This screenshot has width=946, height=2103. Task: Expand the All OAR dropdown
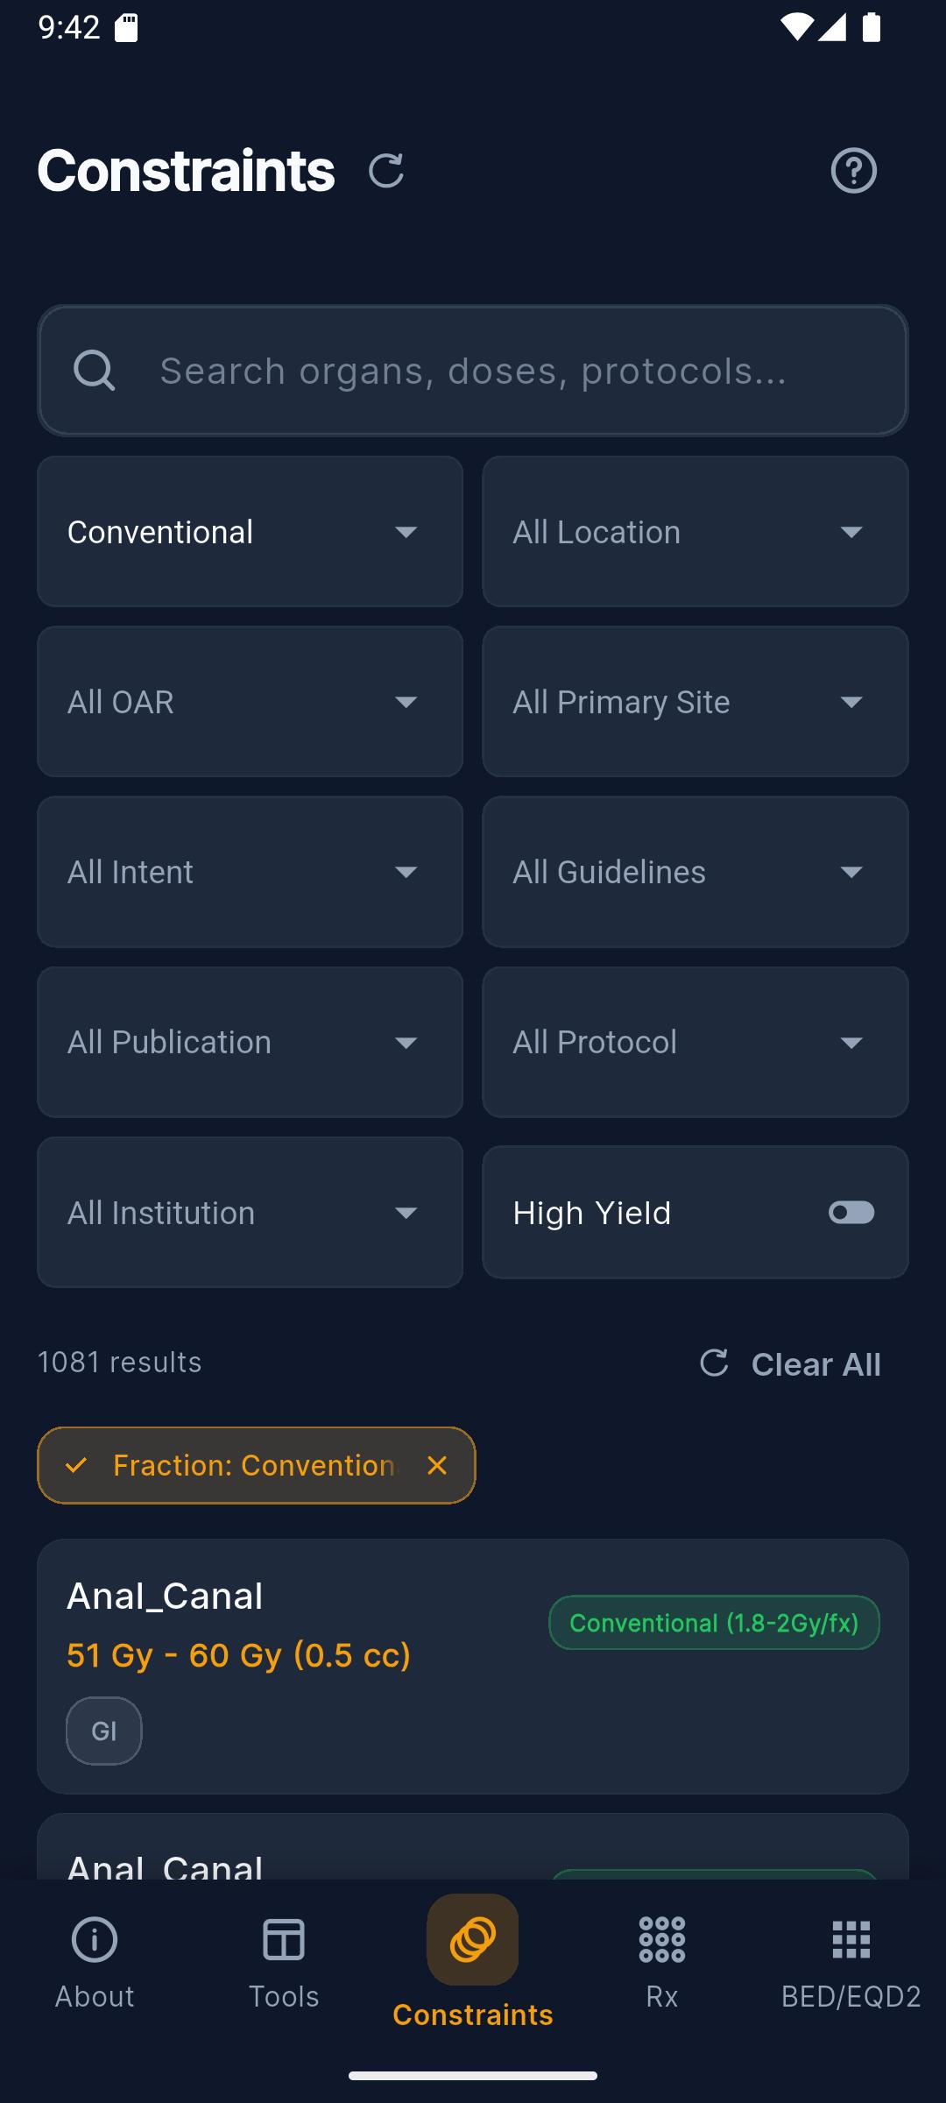(250, 702)
